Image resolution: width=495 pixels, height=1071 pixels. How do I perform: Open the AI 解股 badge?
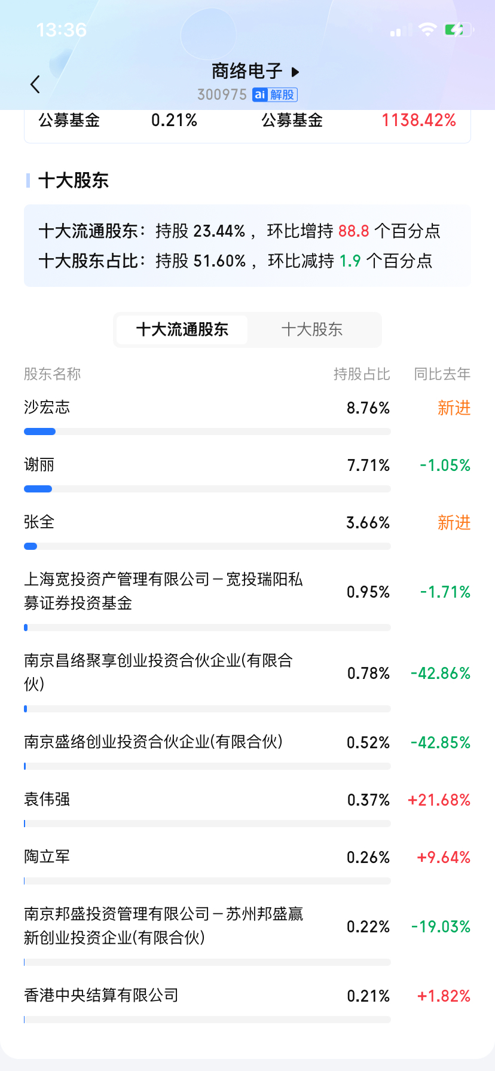[275, 94]
